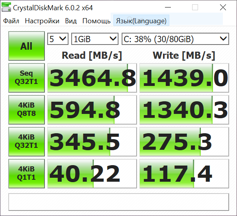This screenshot has width=237, height=216.
Task: Start the 4KiB Q1T1 test
Action: pyautogui.click(x=27, y=173)
